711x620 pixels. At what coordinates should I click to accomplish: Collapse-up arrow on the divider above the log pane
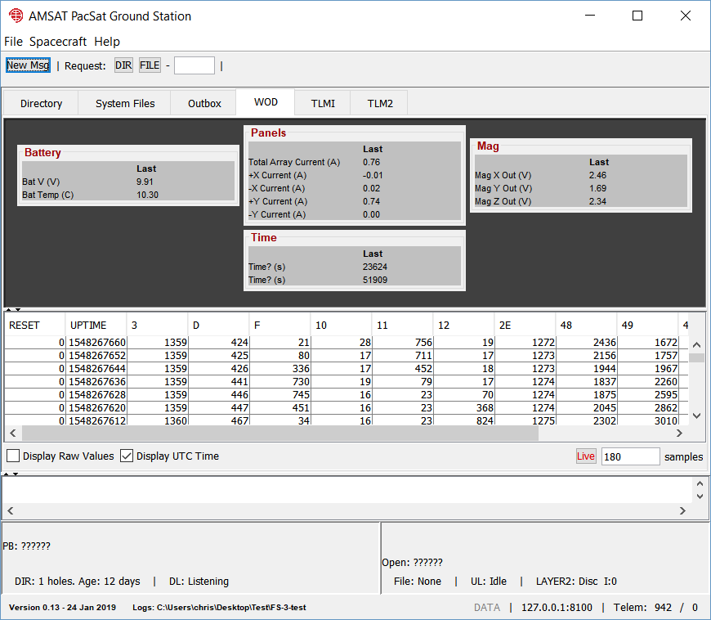[x=7, y=474]
